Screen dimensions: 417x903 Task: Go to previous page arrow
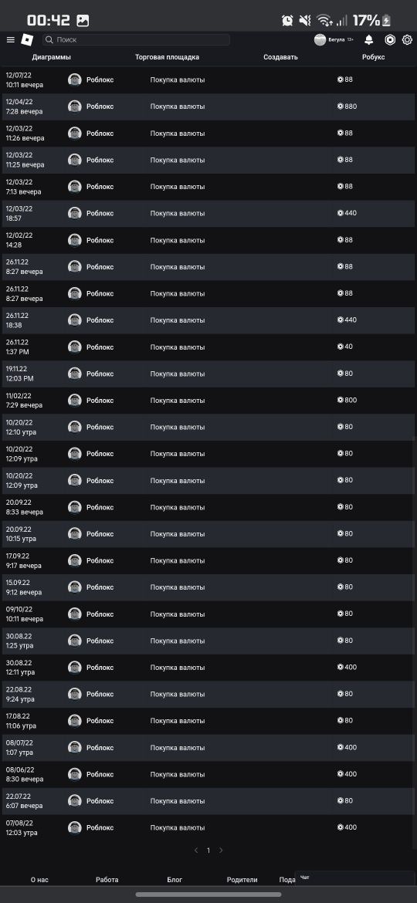pyautogui.click(x=196, y=850)
